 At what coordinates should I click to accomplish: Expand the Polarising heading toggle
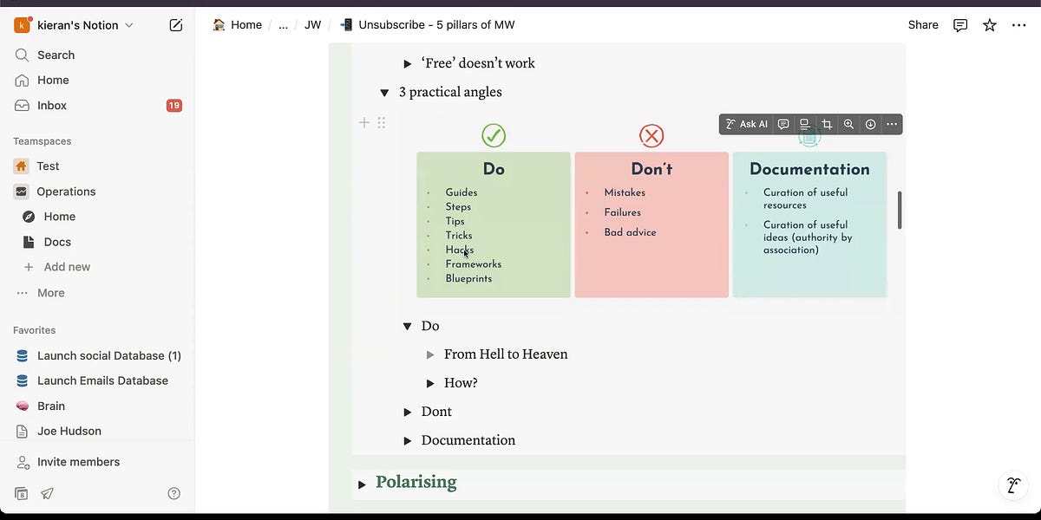362,484
